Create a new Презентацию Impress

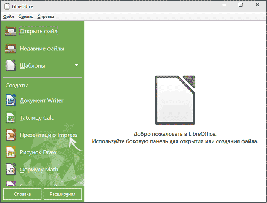click(49, 135)
